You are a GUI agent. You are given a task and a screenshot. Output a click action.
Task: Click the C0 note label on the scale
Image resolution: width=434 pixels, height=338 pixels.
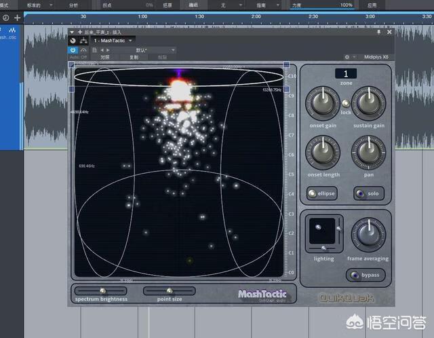coord(291,272)
